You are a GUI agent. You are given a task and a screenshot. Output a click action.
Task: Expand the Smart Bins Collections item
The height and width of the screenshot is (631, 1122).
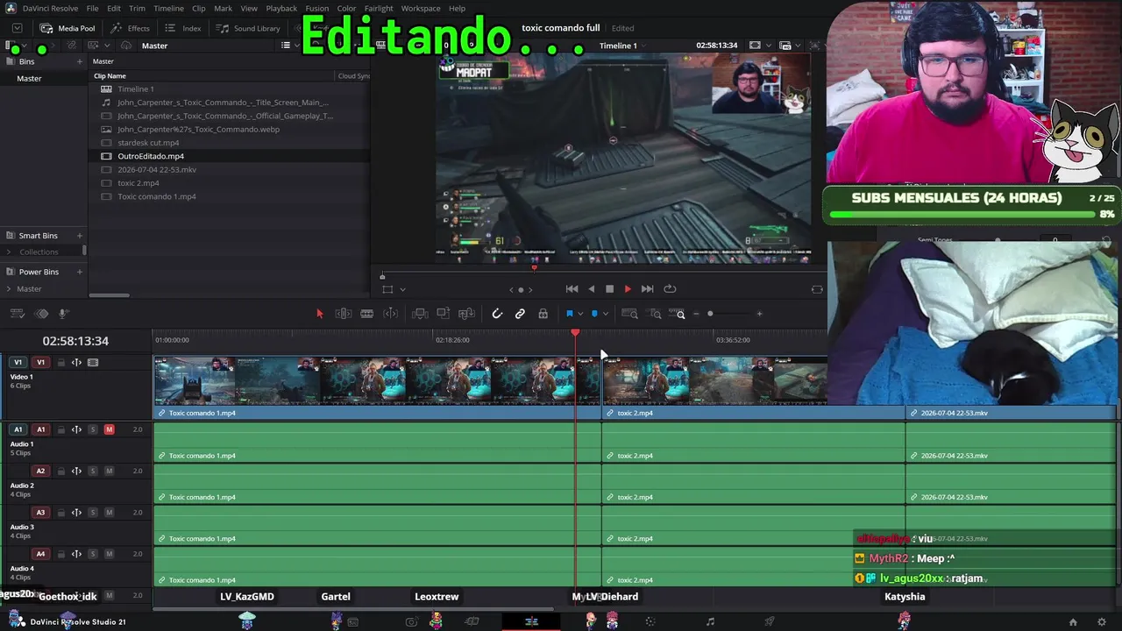(x=10, y=252)
